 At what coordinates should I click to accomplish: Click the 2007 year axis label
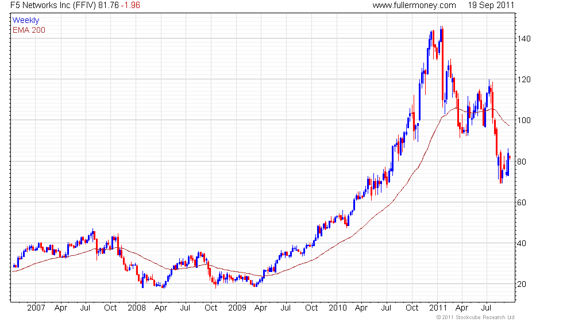click(36, 308)
